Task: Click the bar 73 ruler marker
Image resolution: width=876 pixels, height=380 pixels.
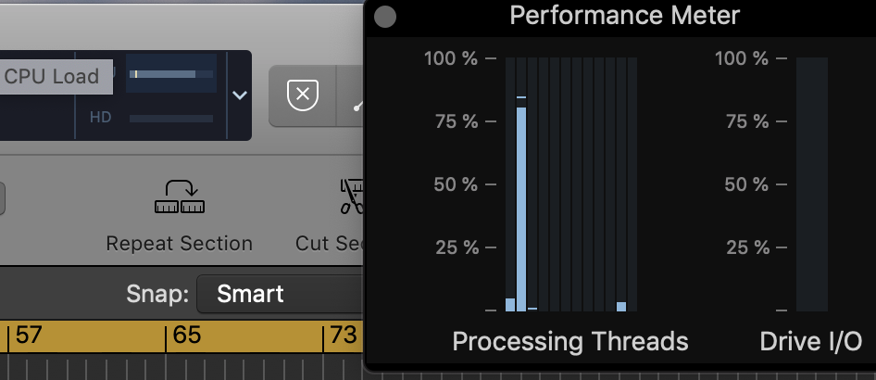Action: pyautogui.click(x=343, y=335)
